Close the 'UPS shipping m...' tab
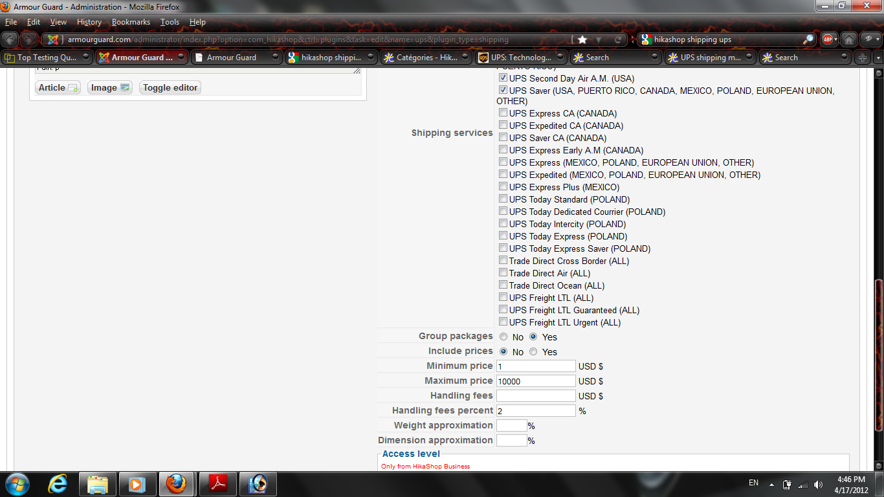Image resolution: width=884 pixels, height=497 pixels. point(749,58)
